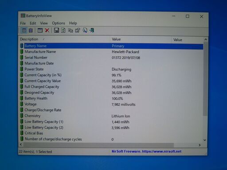Viewport: 227px width, 170px height.
Task: Click battery icon beside Chemistry
Action: point(22,116)
